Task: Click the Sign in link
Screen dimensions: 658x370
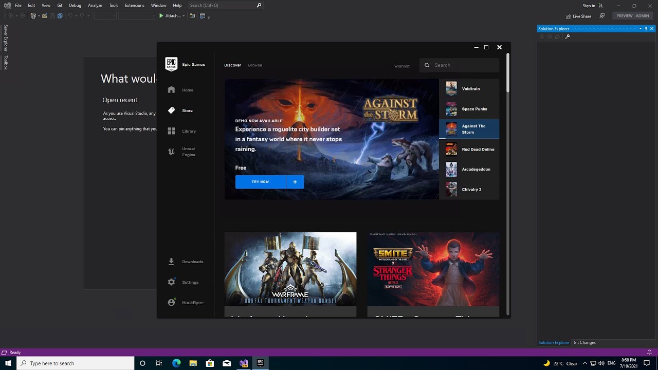Action: [x=589, y=6]
